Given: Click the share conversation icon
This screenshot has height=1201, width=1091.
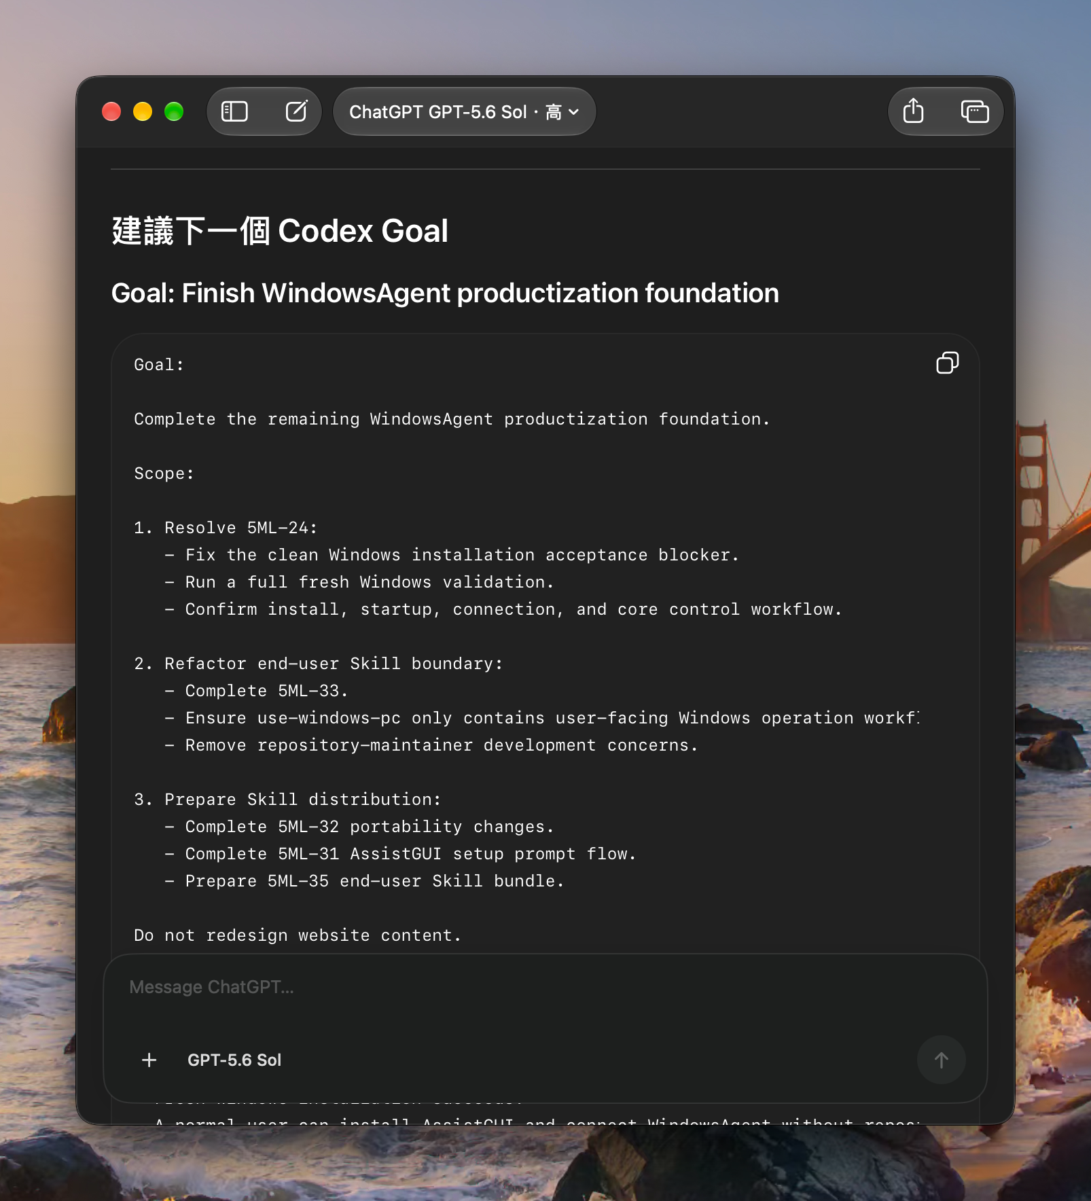Looking at the screenshot, I should (x=914, y=111).
